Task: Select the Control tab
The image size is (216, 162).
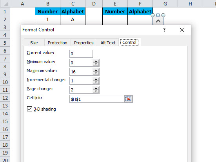Action: click(x=129, y=42)
